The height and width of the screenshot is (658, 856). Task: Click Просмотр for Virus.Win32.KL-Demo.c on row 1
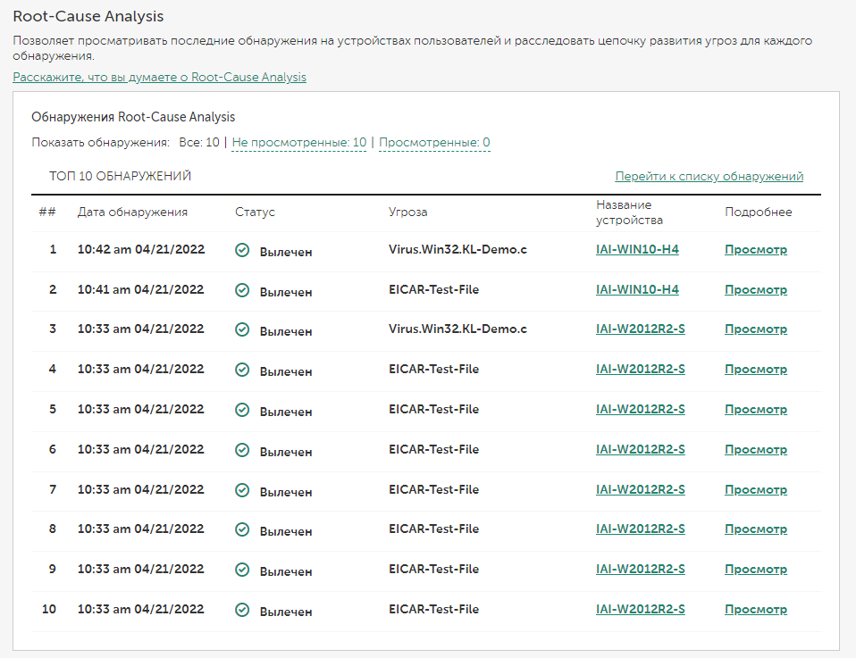756,249
